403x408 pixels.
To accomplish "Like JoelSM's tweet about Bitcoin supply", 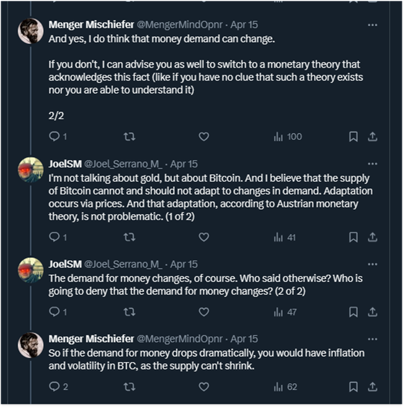I will pos(203,237).
